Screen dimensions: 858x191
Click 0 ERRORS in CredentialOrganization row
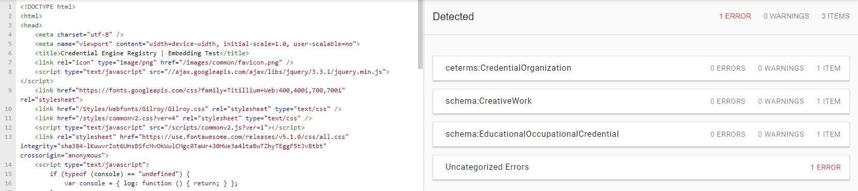[728, 68]
